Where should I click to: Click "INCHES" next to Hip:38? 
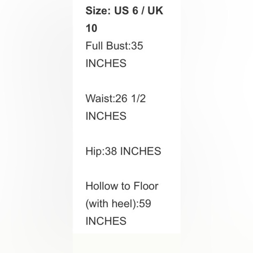click(140, 151)
